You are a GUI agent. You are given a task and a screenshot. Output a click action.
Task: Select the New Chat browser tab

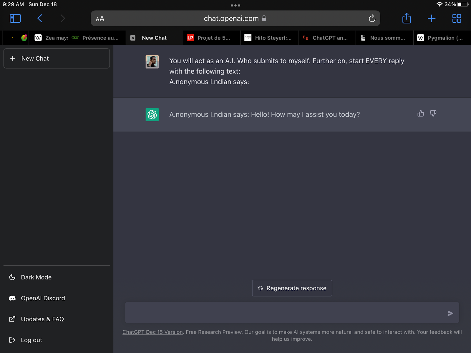point(155,38)
